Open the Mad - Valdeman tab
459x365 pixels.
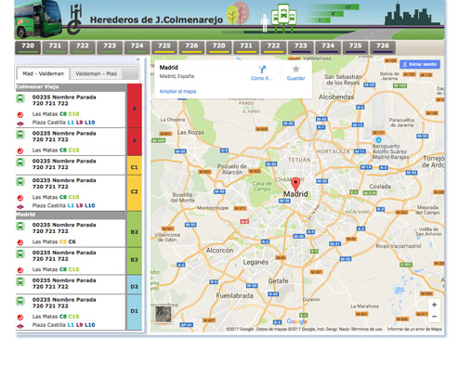pyautogui.click(x=43, y=73)
